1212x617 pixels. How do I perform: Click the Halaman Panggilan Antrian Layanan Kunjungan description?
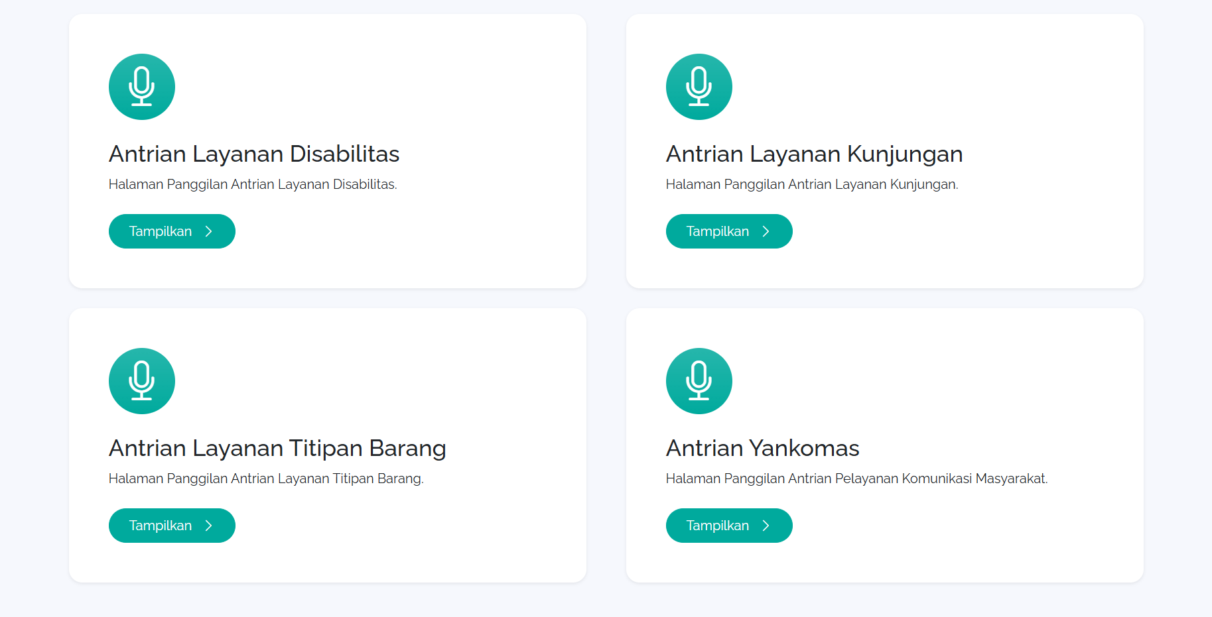(x=812, y=184)
